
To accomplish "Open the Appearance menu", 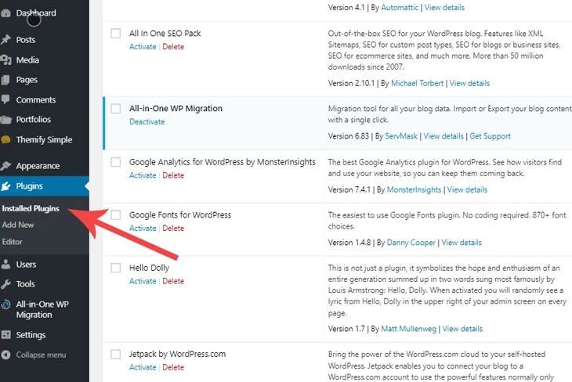I will point(38,166).
